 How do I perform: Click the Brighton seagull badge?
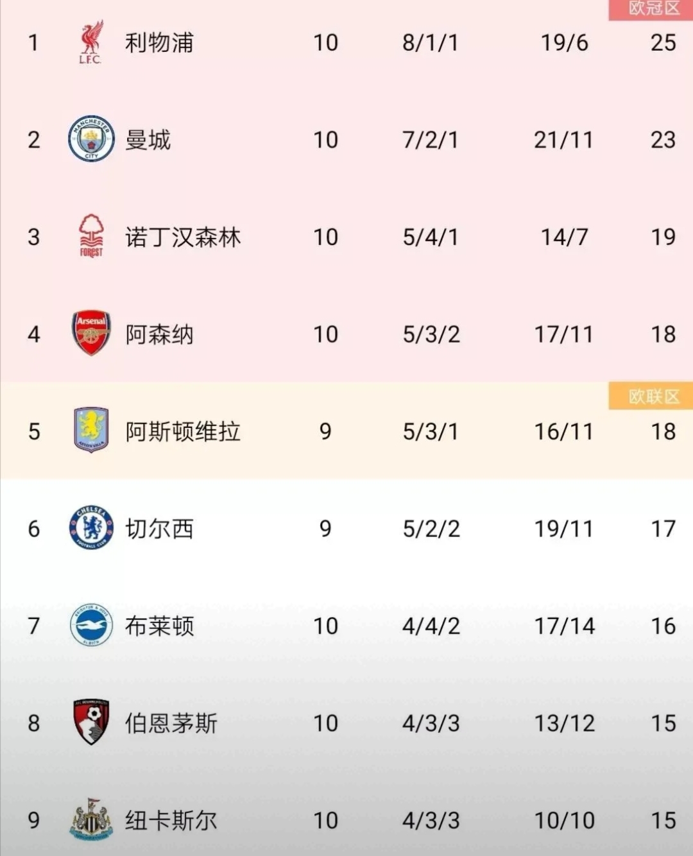(91, 625)
